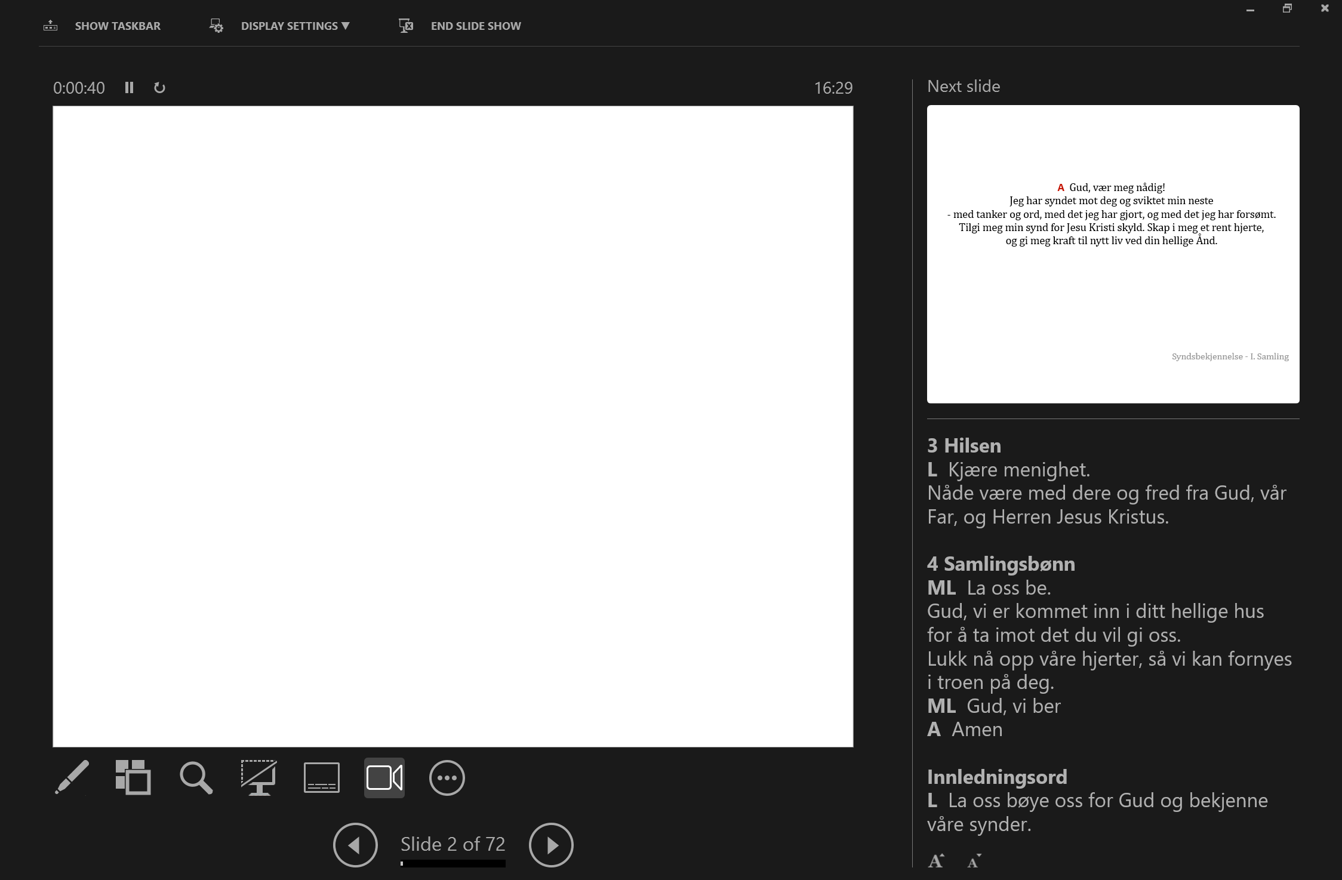Click the '4 Samlingsbønn' notes heading

1001,564
